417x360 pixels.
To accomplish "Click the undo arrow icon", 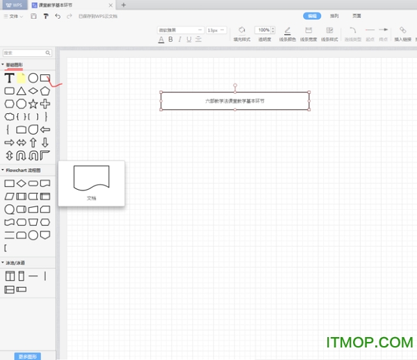I will 58,15.
